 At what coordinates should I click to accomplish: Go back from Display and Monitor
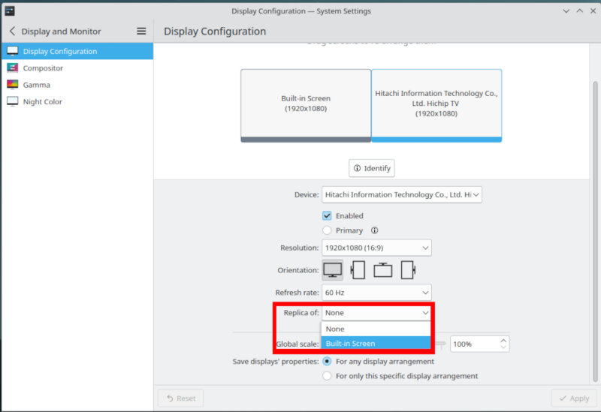pyautogui.click(x=12, y=32)
